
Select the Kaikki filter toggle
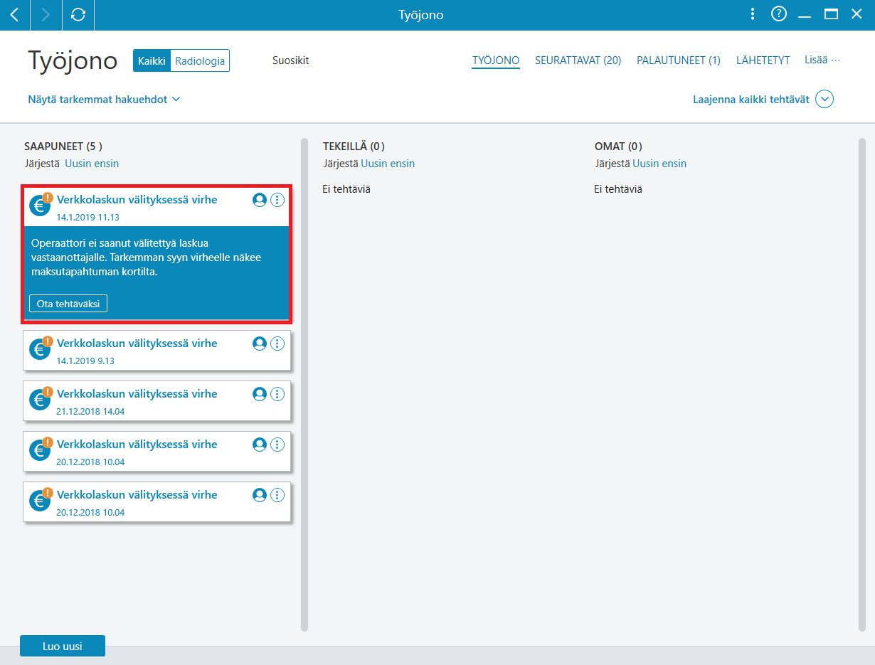pyautogui.click(x=152, y=61)
